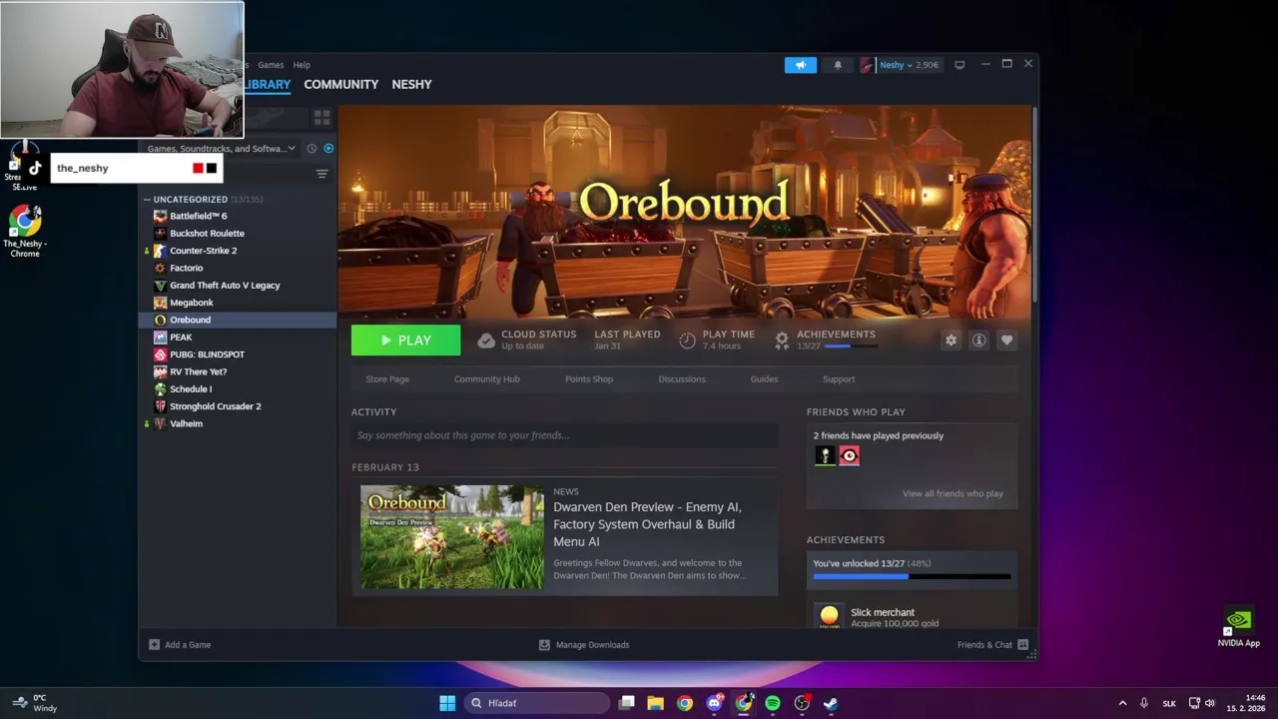Open the Store Page tab
1278x719 pixels.
click(387, 379)
